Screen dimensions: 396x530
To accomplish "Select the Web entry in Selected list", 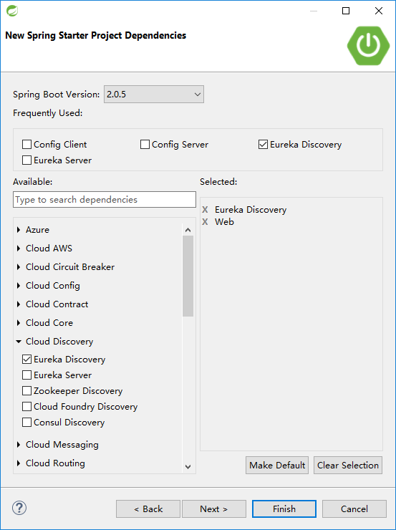I will (224, 222).
